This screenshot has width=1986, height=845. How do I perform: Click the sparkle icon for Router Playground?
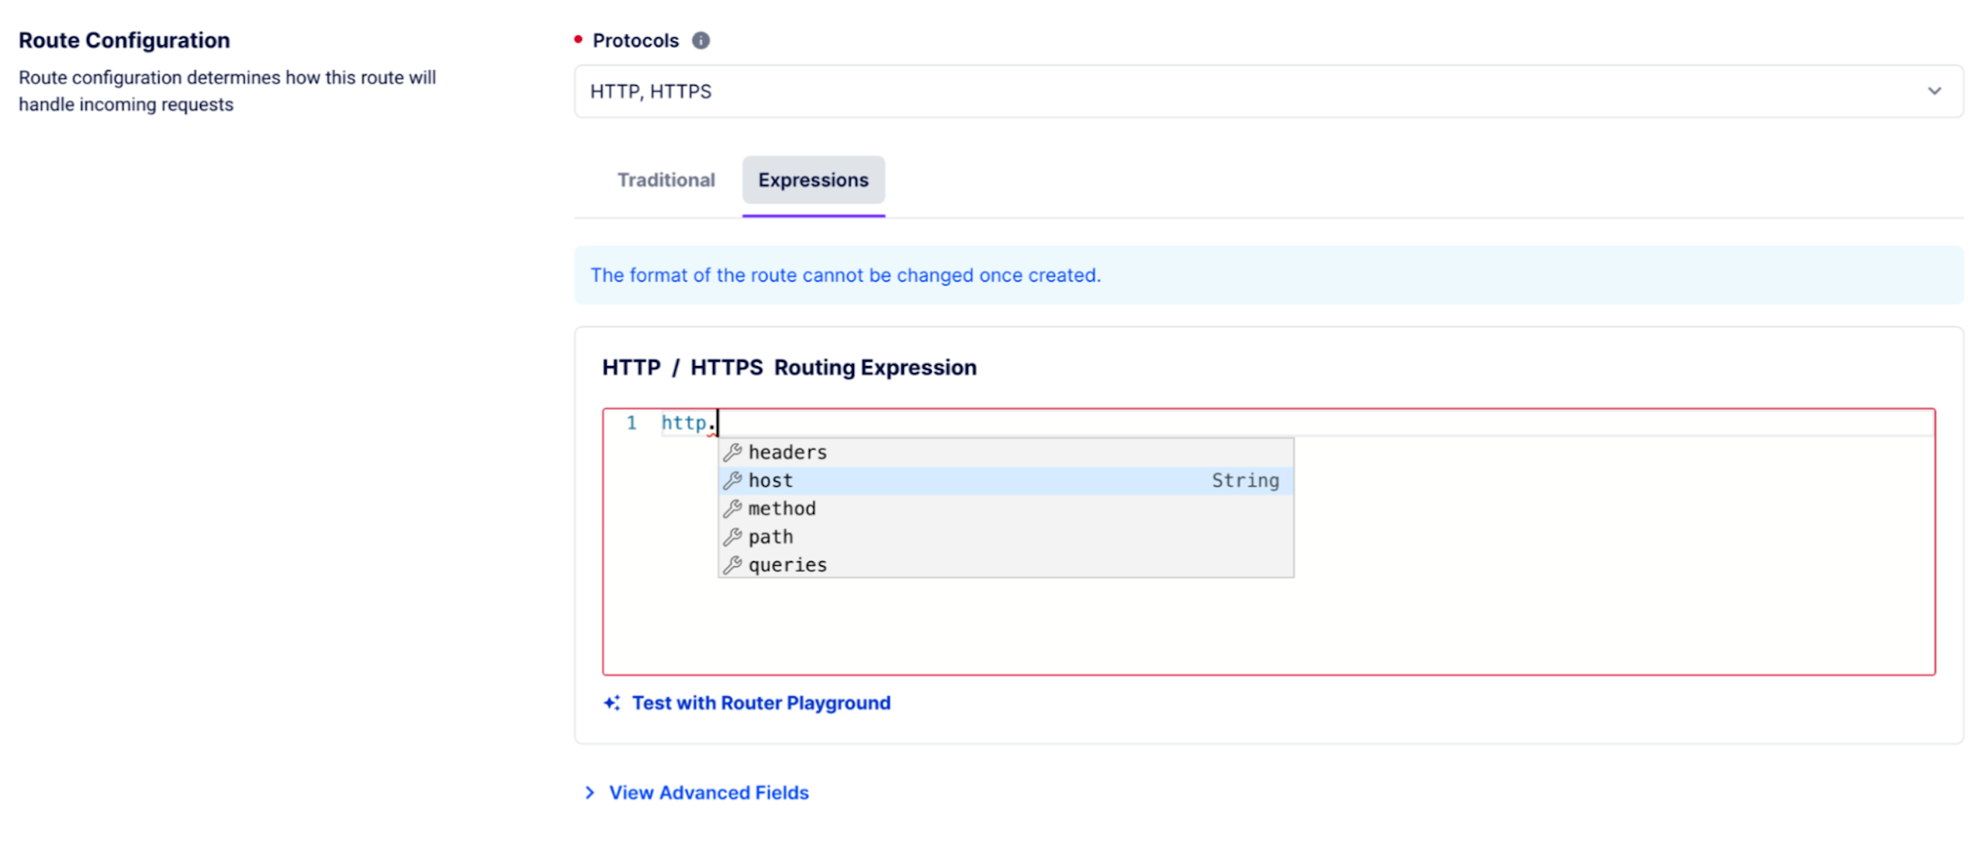click(612, 703)
